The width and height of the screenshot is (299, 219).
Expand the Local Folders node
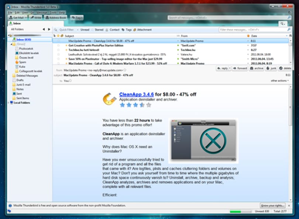click(8, 103)
